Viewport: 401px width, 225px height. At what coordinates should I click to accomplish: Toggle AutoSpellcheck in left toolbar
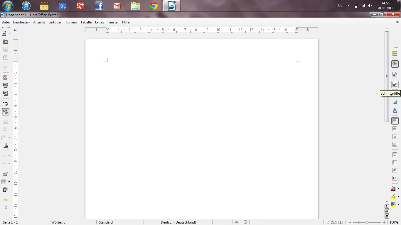[x=5, y=112]
